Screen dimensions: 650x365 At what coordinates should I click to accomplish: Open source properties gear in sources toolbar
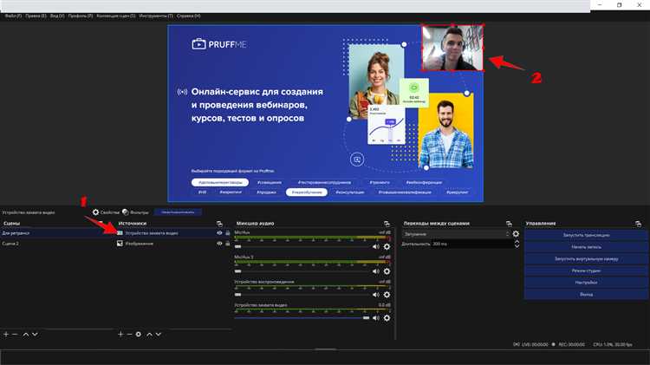pyautogui.click(x=139, y=335)
